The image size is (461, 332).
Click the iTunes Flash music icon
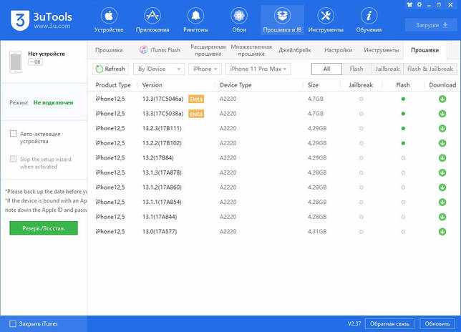point(143,50)
